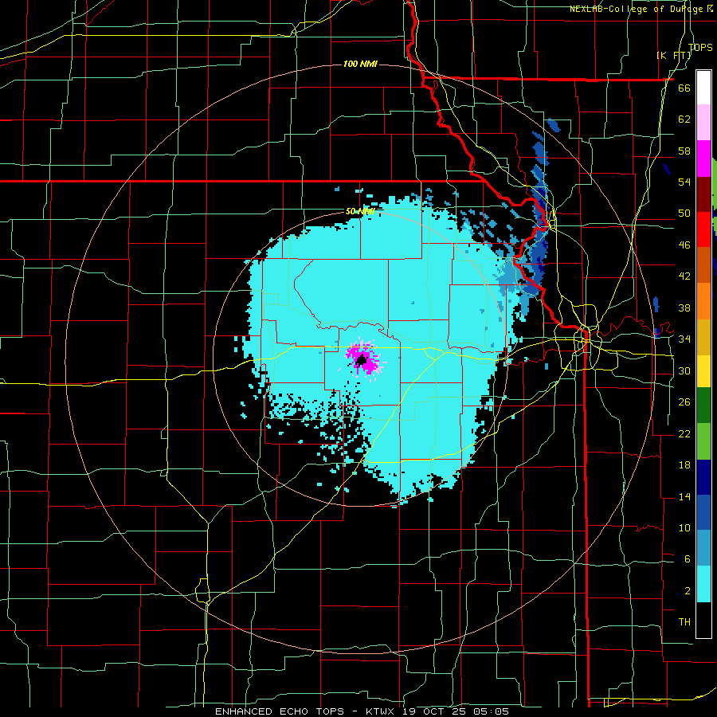
Task: Click the medium blue swatch between 10 and 14
Action: 703,512
